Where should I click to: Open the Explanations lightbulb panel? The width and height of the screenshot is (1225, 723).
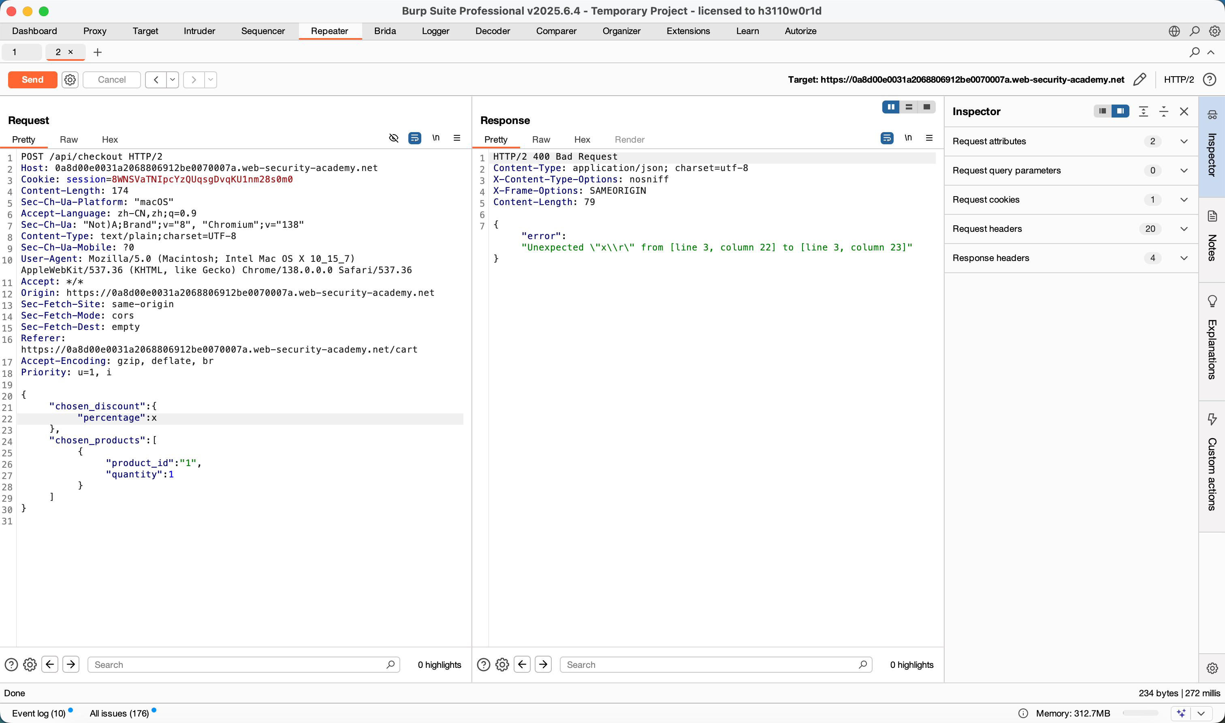[x=1212, y=301]
